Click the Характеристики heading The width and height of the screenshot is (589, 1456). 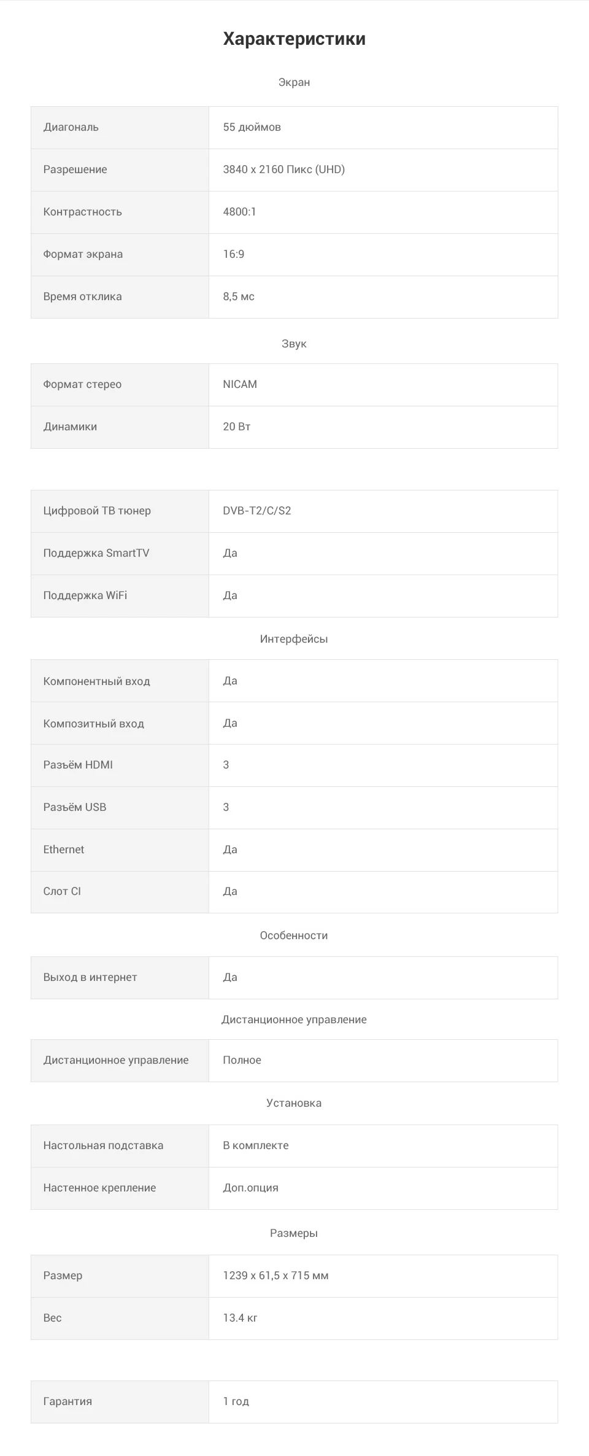[x=294, y=39]
